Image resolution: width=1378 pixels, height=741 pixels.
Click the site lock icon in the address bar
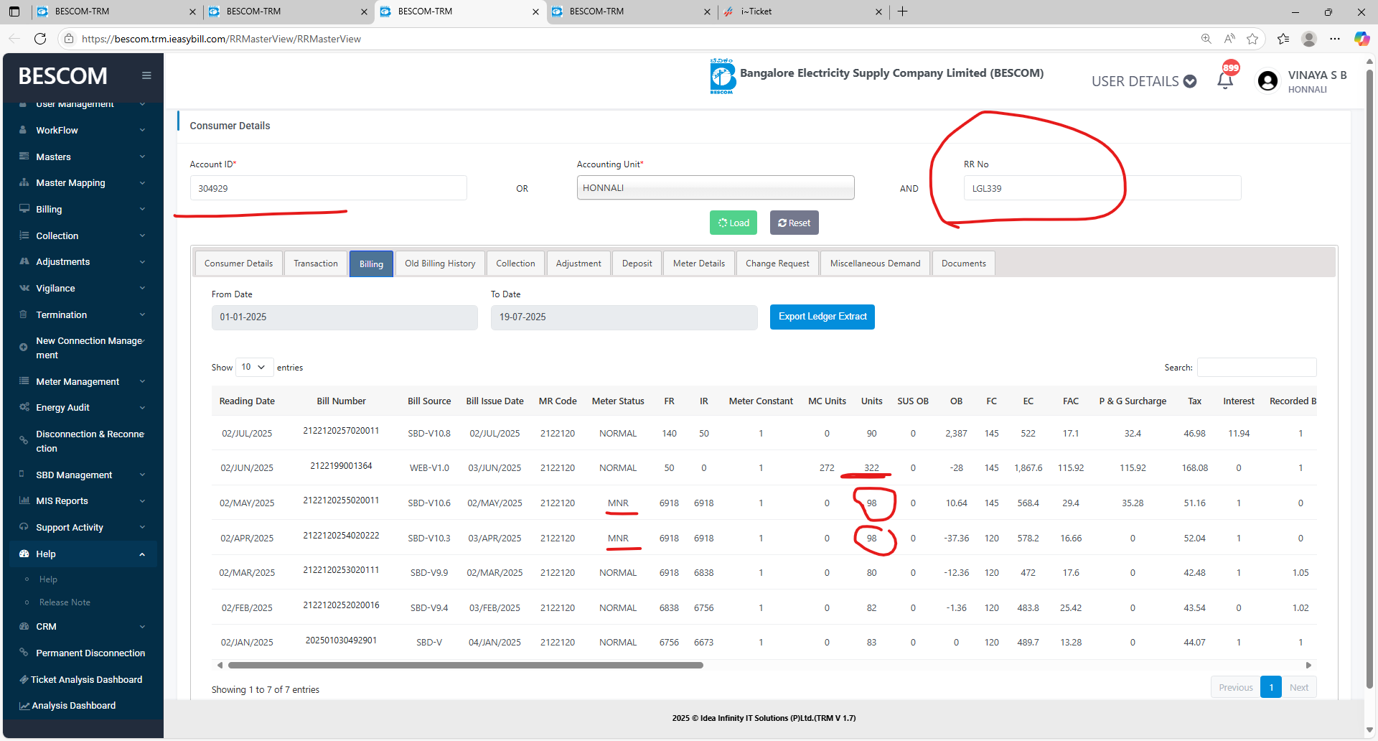pyautogui.click(x=69, y=39)
